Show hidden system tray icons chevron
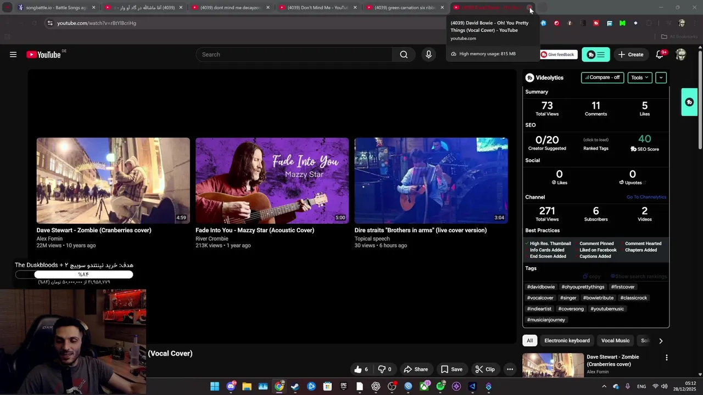This screenshot has width=703, height=395. pyautogui.click(x=604, y=386)
